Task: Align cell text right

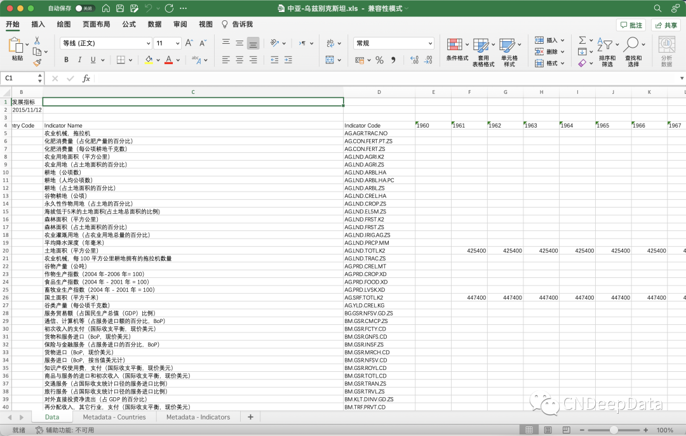Action: tap(253, 60)
